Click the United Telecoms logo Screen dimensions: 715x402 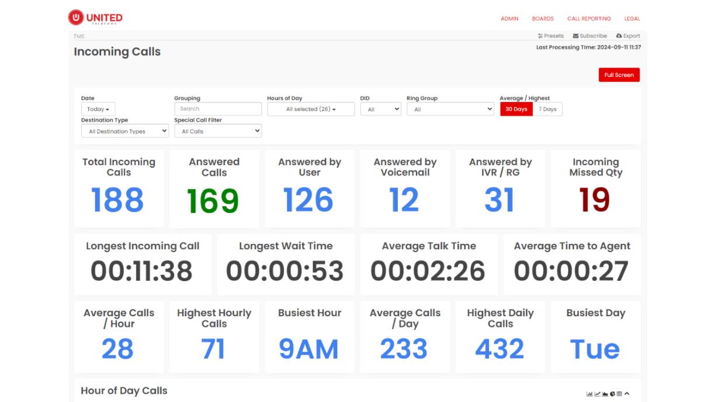point(95,18)
